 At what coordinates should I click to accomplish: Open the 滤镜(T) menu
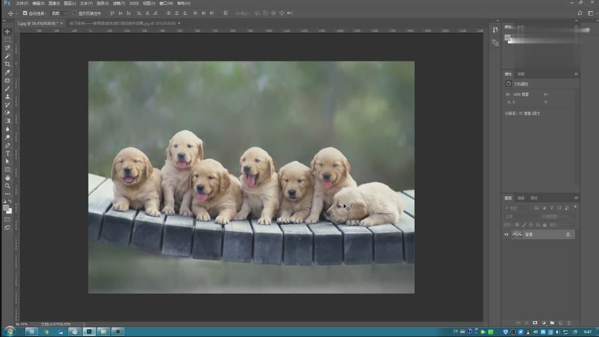(x=119, y=3)
